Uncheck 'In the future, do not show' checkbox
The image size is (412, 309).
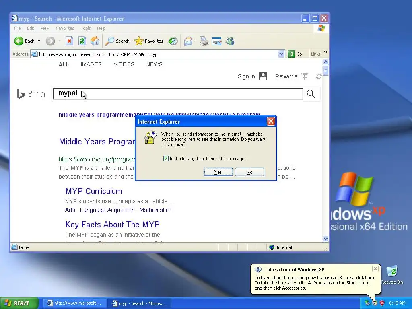[166, 158]
